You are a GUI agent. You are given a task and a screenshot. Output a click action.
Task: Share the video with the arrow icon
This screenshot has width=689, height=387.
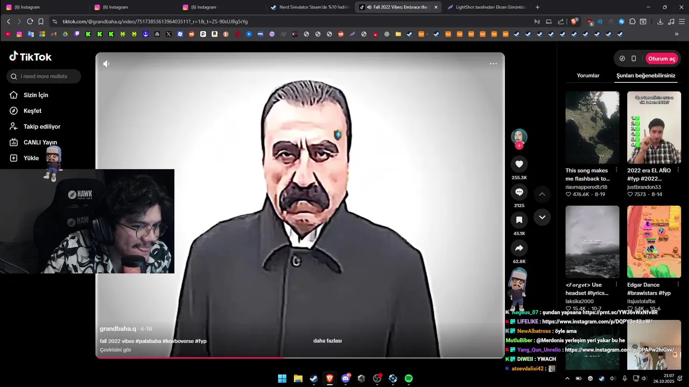pyautogui.click(x=519, y=248)
